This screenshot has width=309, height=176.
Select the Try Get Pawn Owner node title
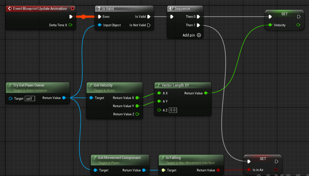point(29,85)
